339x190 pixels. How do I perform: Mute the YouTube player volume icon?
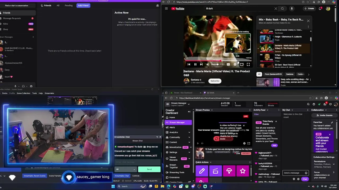pos(208,64)
